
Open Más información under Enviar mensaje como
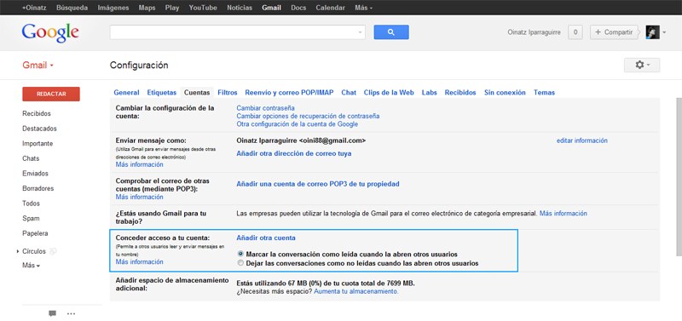point(140,164)
